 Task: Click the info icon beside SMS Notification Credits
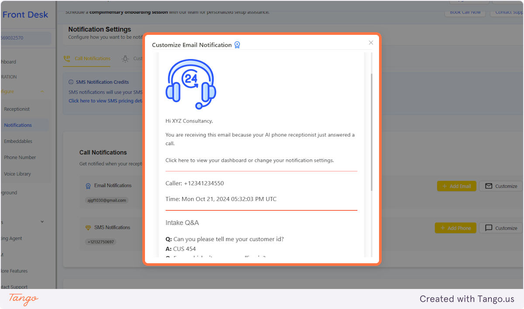pyautogui.click(x=71, y=82)
